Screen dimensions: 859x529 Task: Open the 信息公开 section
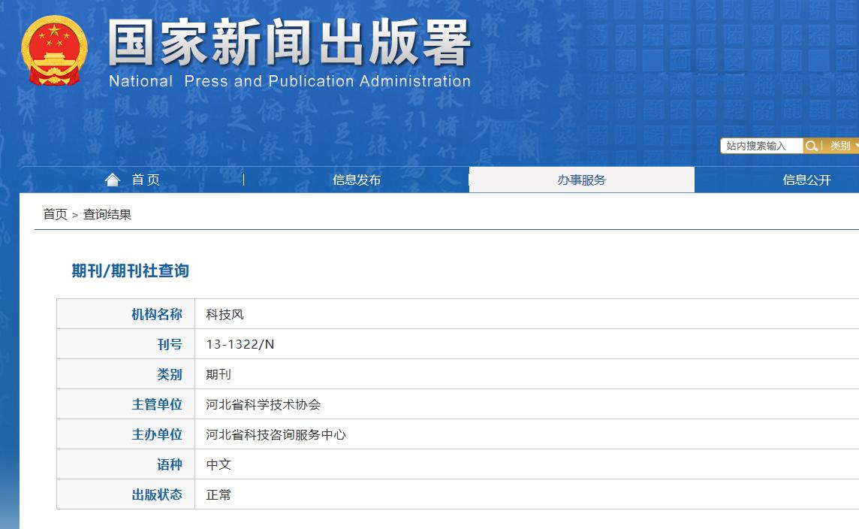[806, 180]
